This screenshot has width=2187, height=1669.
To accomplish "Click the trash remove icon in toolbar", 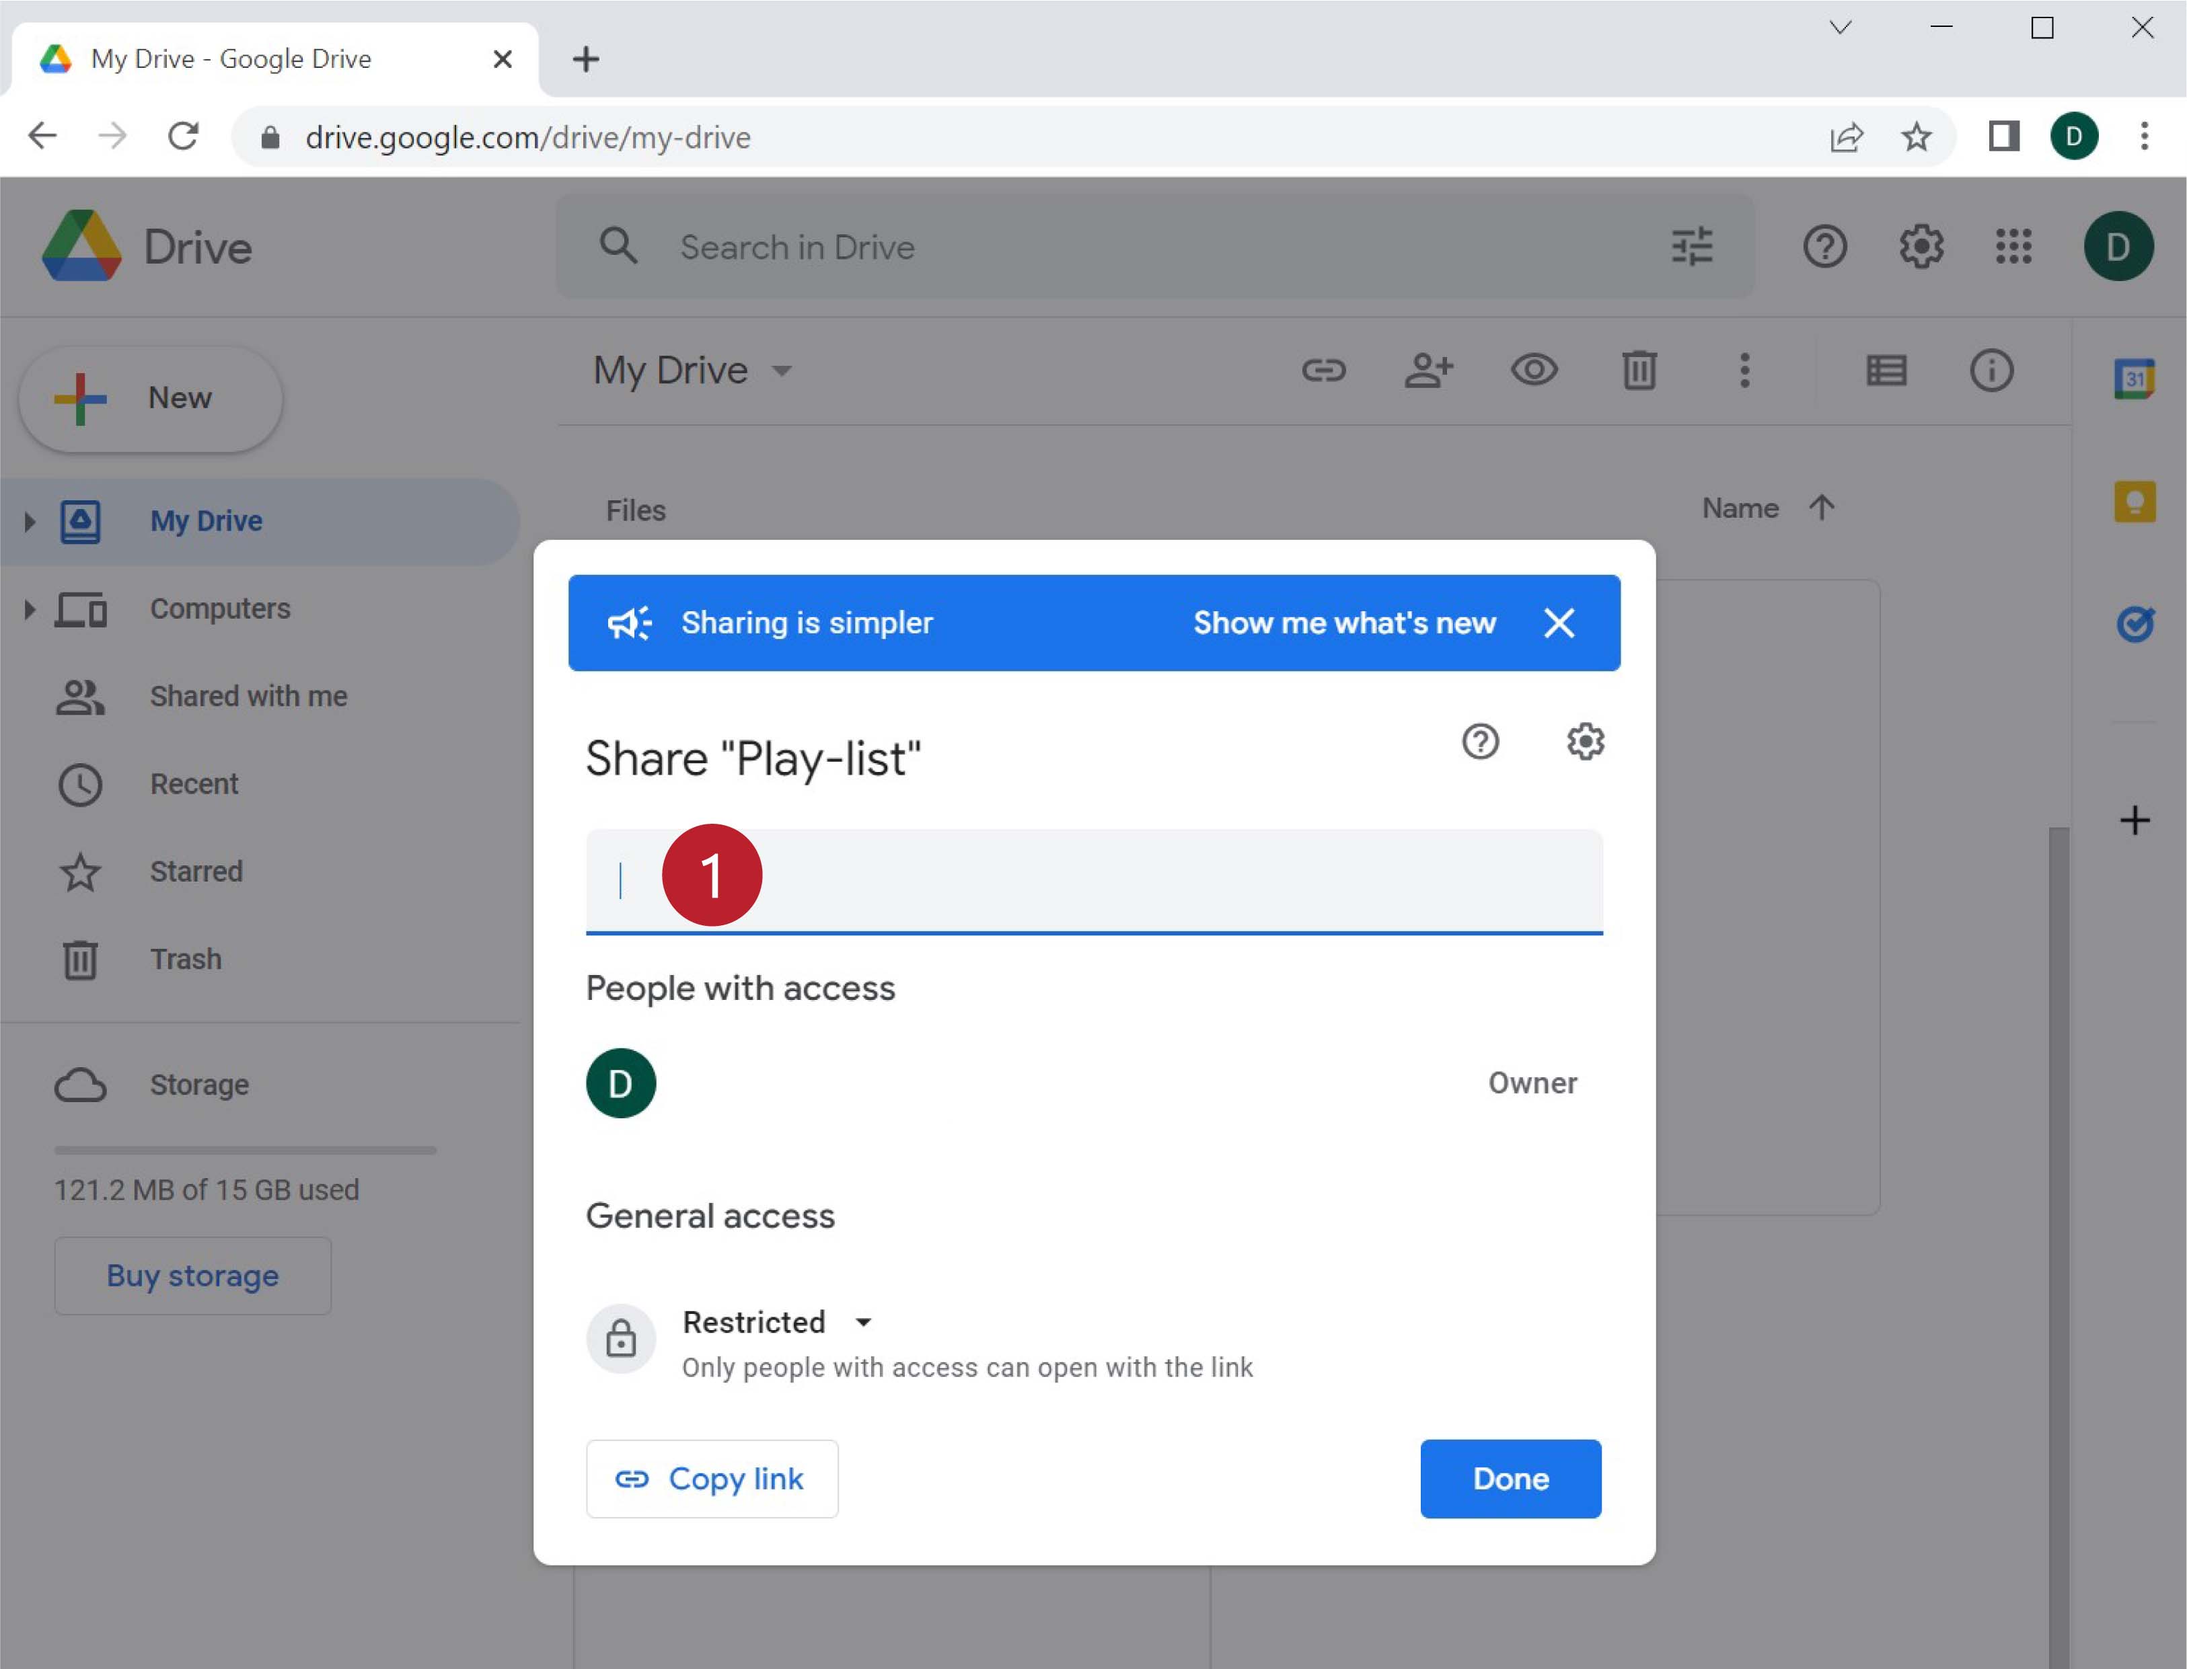I will [x=1639, y=371].
